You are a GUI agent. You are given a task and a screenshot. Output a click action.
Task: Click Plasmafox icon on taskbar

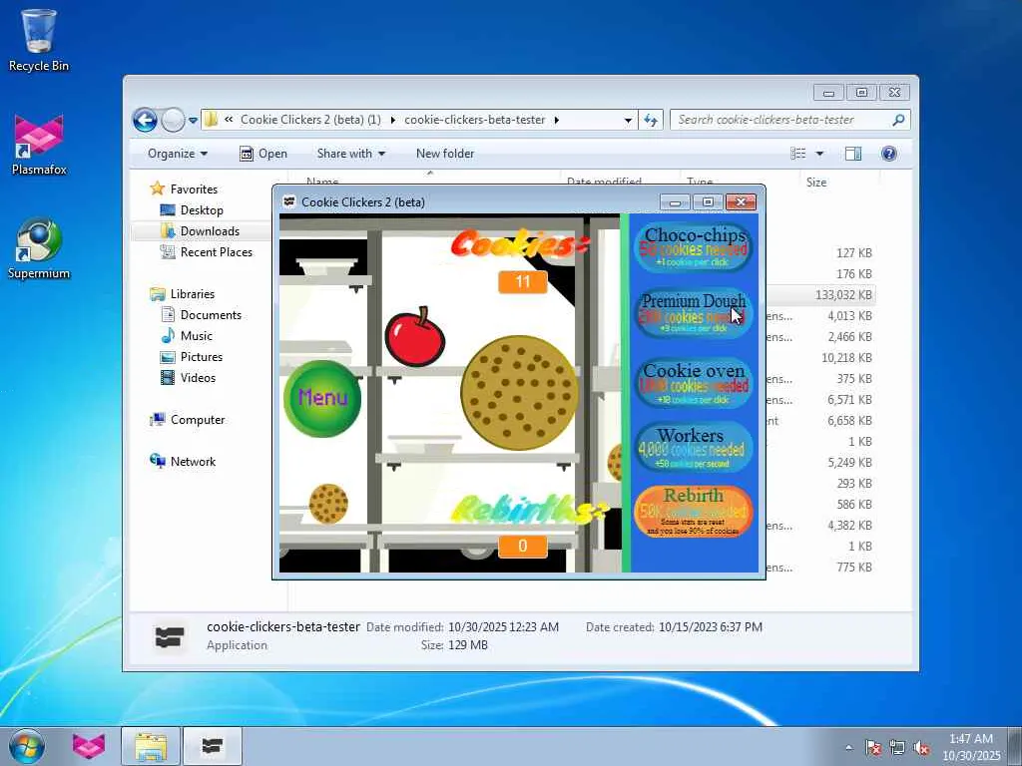tap(88, 746)
